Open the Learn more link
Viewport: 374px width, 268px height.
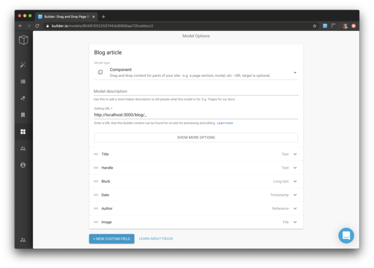(225, 123)
